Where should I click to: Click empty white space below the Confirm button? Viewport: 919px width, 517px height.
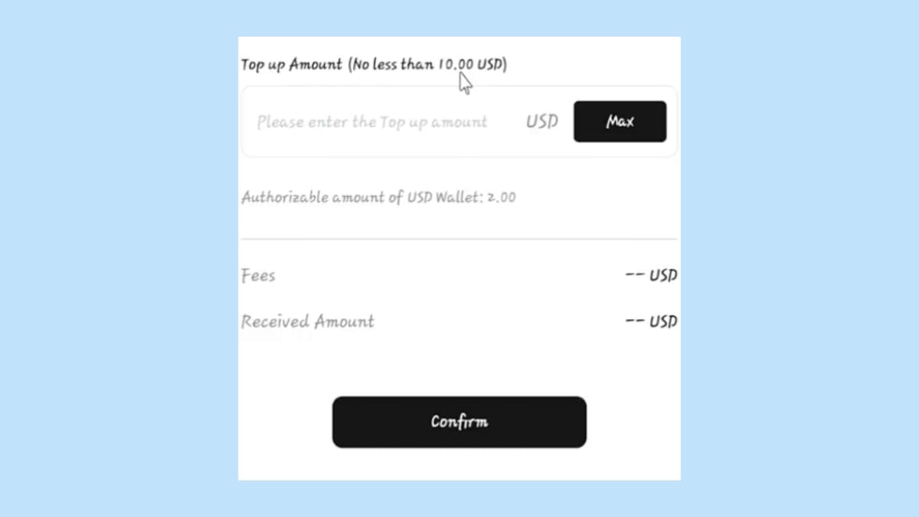[459, 464]
